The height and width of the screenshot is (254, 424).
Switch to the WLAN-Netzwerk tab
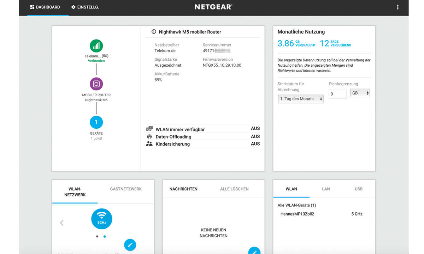point(75,192)
